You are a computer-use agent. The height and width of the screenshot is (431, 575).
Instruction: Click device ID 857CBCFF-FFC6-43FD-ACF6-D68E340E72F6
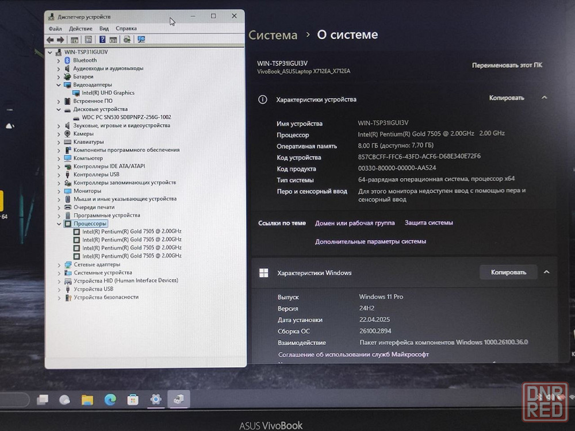click(x=419, y=156)
